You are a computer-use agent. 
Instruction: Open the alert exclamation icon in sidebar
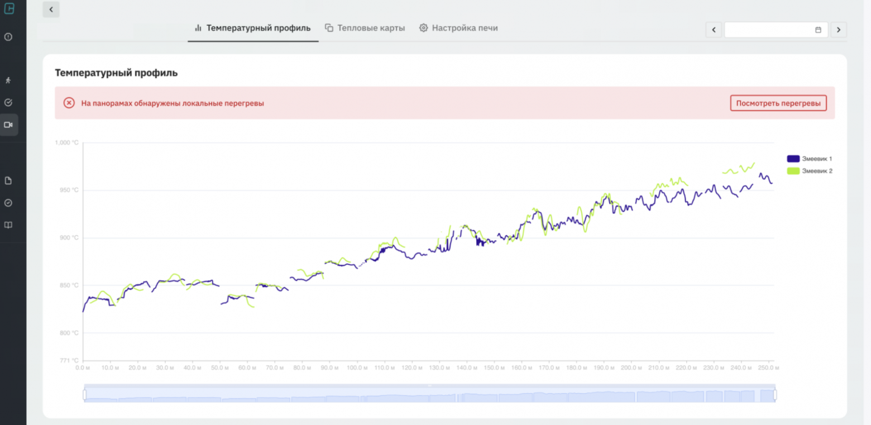coord(8,37)
